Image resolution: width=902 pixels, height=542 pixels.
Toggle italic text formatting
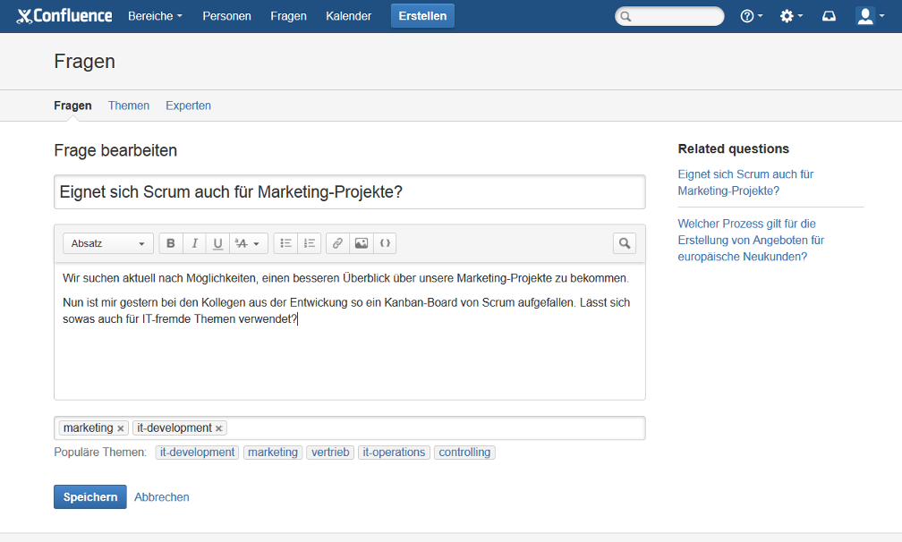click(194, 243)
